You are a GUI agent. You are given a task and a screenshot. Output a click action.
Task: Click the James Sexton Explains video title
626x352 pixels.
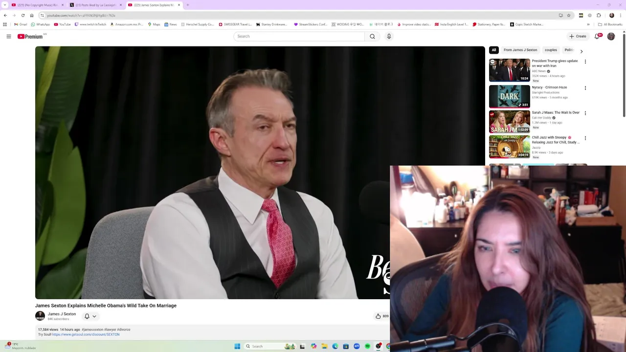coord(106,306)
